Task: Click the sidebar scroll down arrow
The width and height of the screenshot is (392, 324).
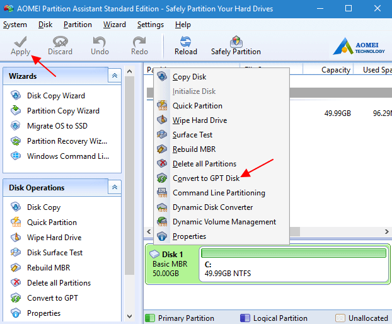Action: 129,316
